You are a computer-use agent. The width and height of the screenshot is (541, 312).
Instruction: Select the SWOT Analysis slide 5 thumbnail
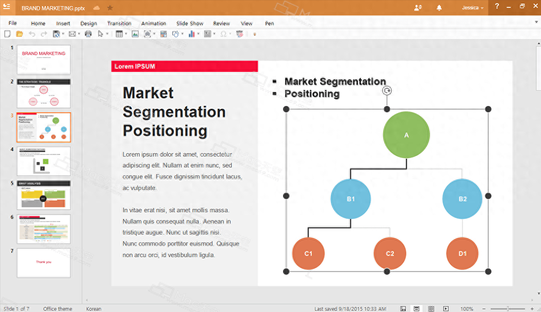[x=44, y=195]
